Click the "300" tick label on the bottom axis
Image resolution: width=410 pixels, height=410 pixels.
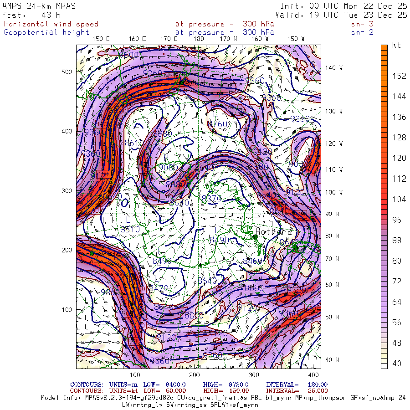(254, 375)
